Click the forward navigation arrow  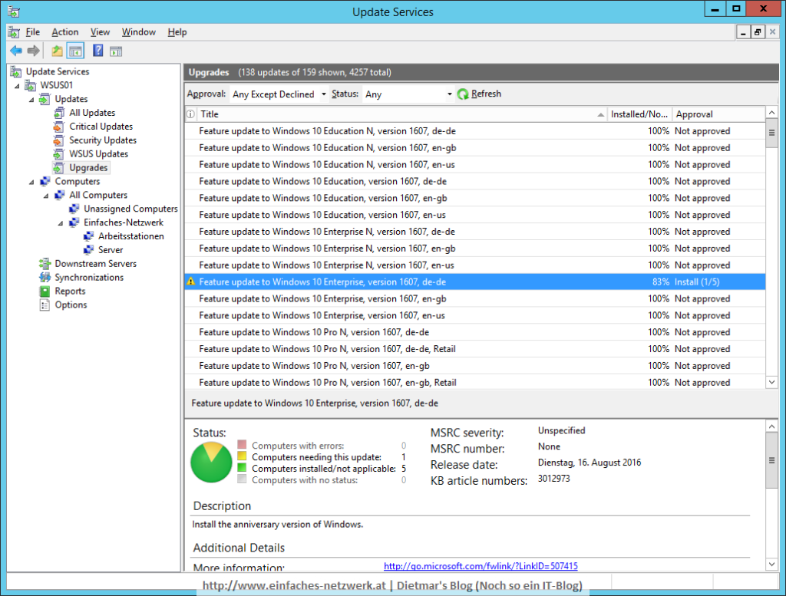[x=33, y=51]
